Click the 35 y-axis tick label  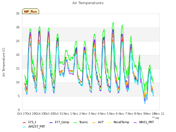(x=18, y=13)
